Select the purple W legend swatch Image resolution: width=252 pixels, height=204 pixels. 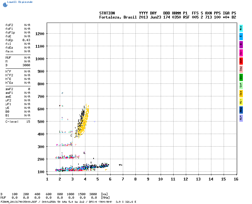[241, 45]
